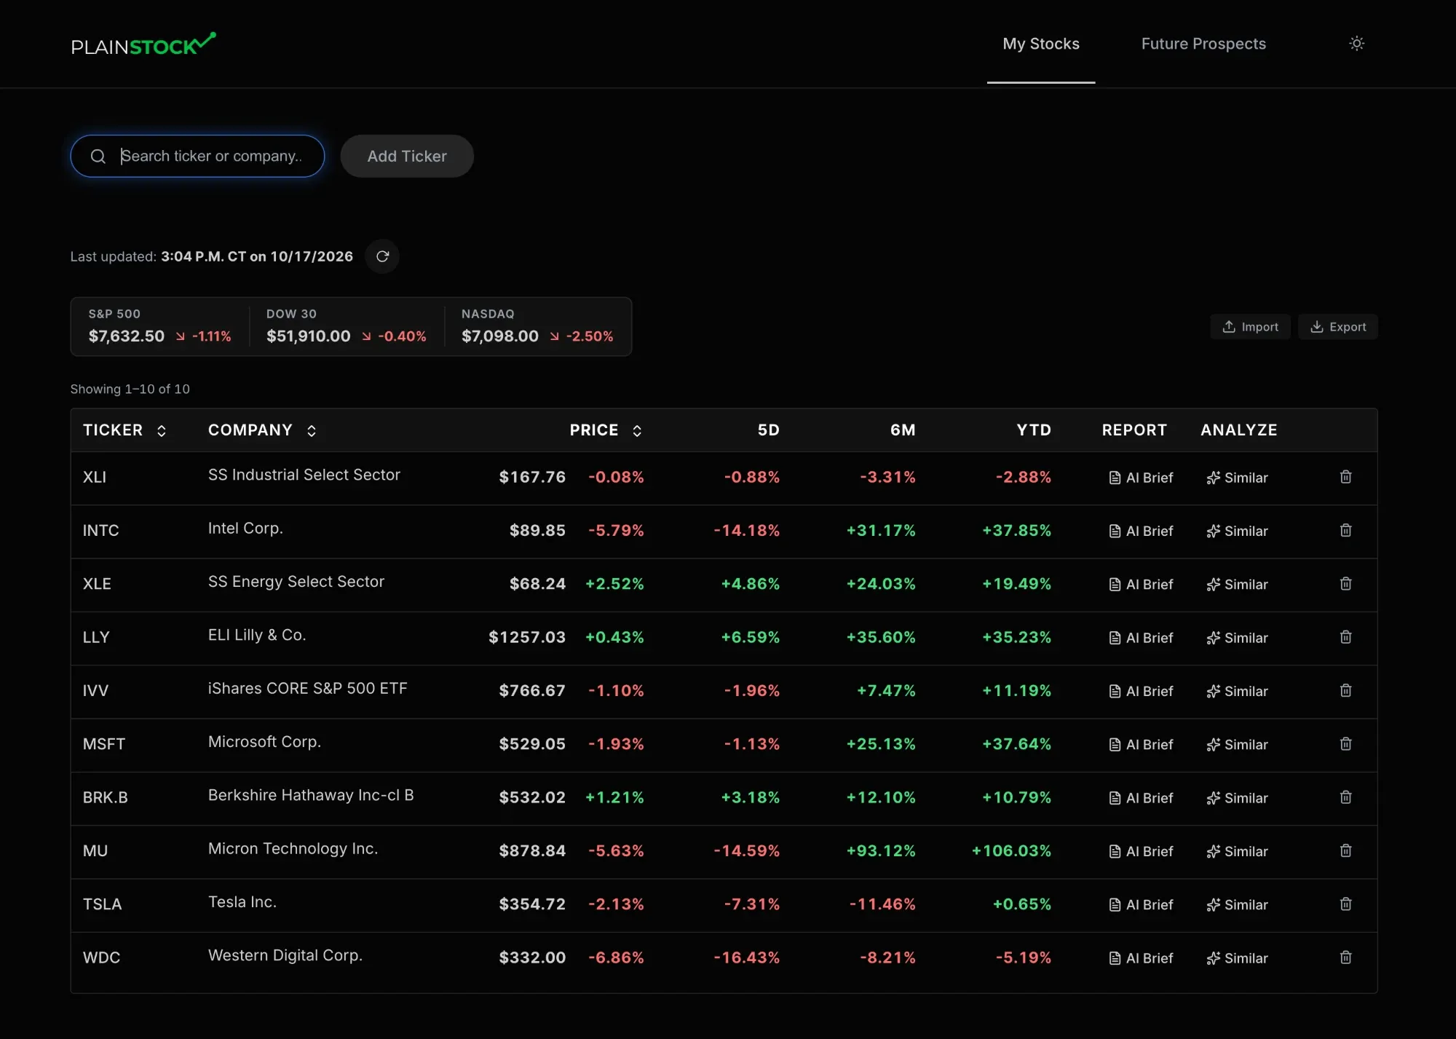Switch to the My Stocks tab

tap(1041, 44)
